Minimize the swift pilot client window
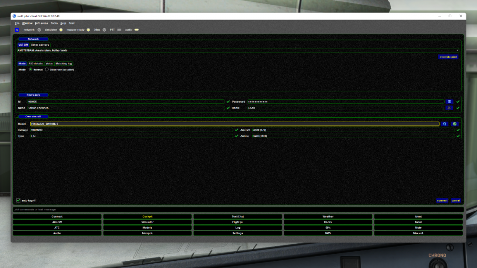 (440, 16)
